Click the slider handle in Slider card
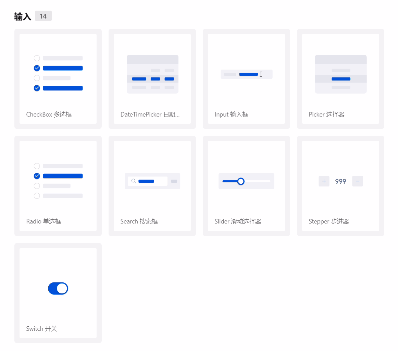The width and height of the screenshot is (398, 351). point(241,181)
